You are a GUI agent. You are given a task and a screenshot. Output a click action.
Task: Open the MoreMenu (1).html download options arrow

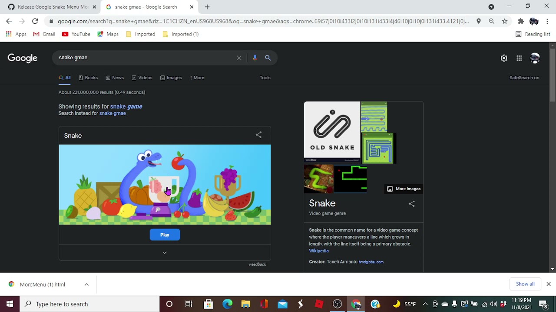86,284
